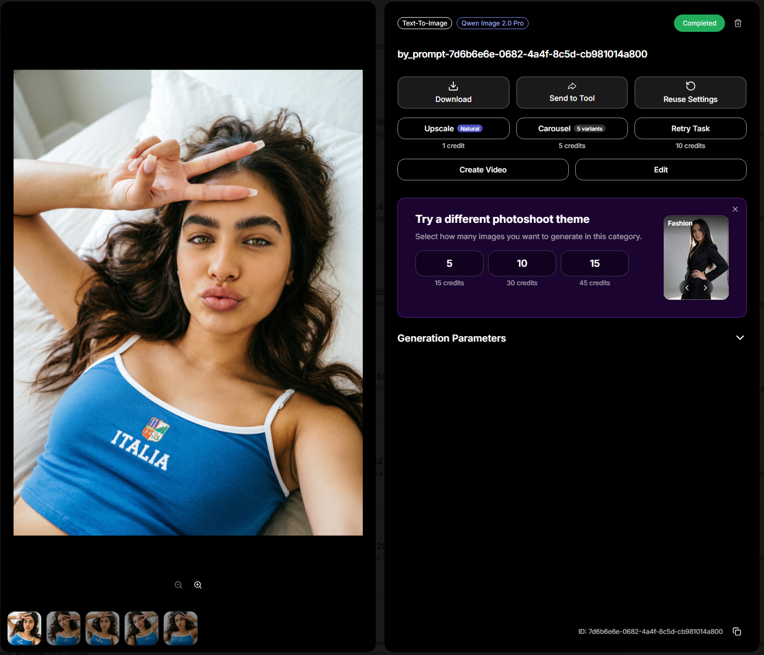Click Reuse Settings button

coord(690,93)
